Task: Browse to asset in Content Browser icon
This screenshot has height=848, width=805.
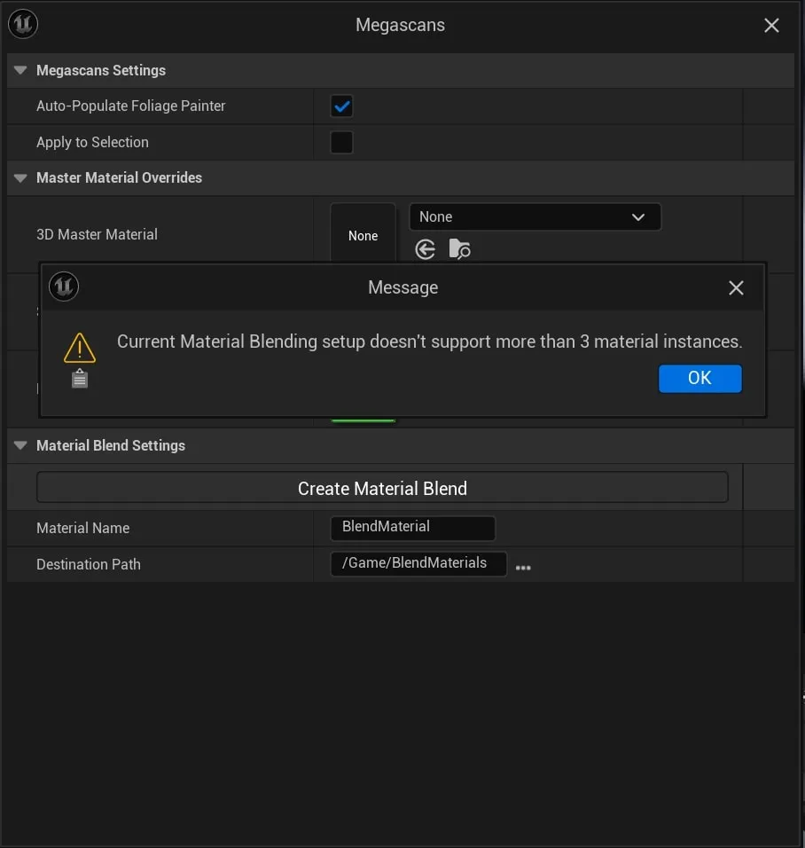Action: point(459,249)
